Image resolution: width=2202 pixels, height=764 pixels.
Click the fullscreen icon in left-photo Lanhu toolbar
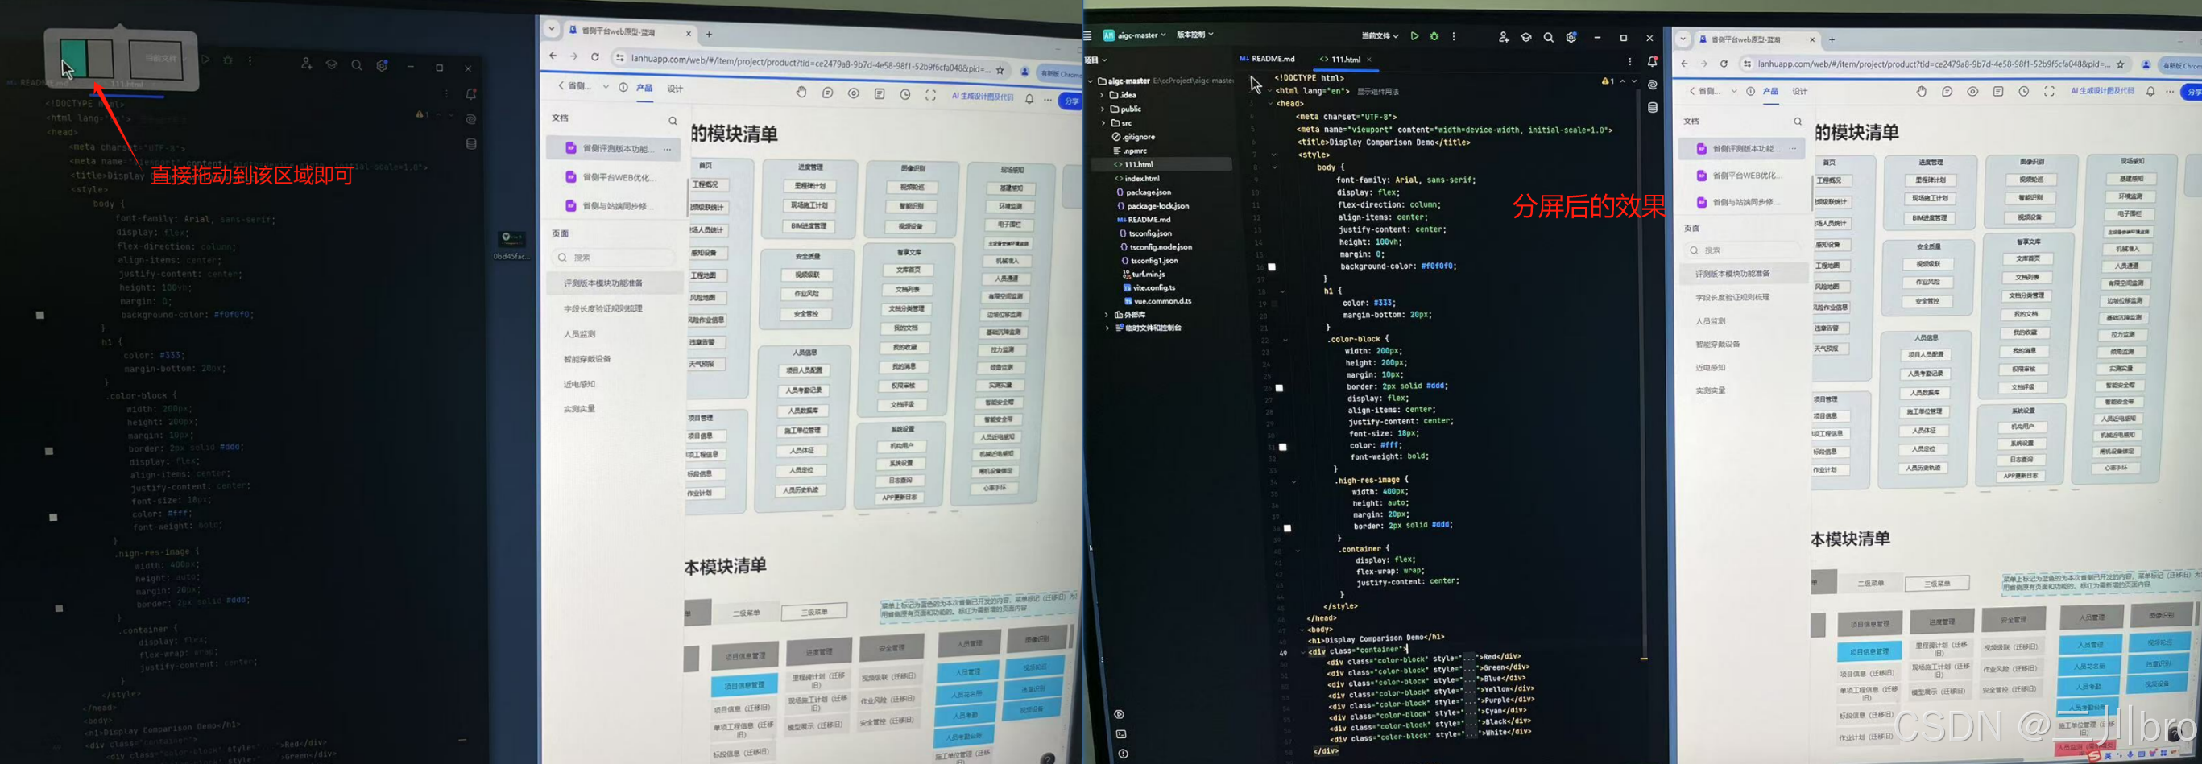(931, 95)
